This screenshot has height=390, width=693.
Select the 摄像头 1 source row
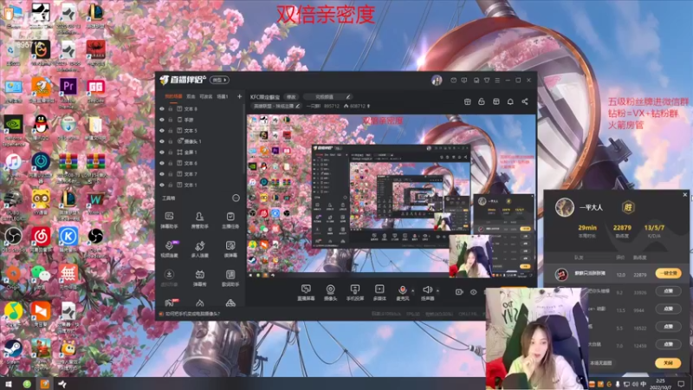tap(201, 141)
